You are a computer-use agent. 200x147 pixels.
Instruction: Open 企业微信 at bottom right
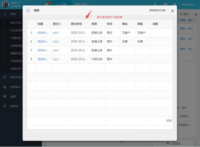pos(174,143)
